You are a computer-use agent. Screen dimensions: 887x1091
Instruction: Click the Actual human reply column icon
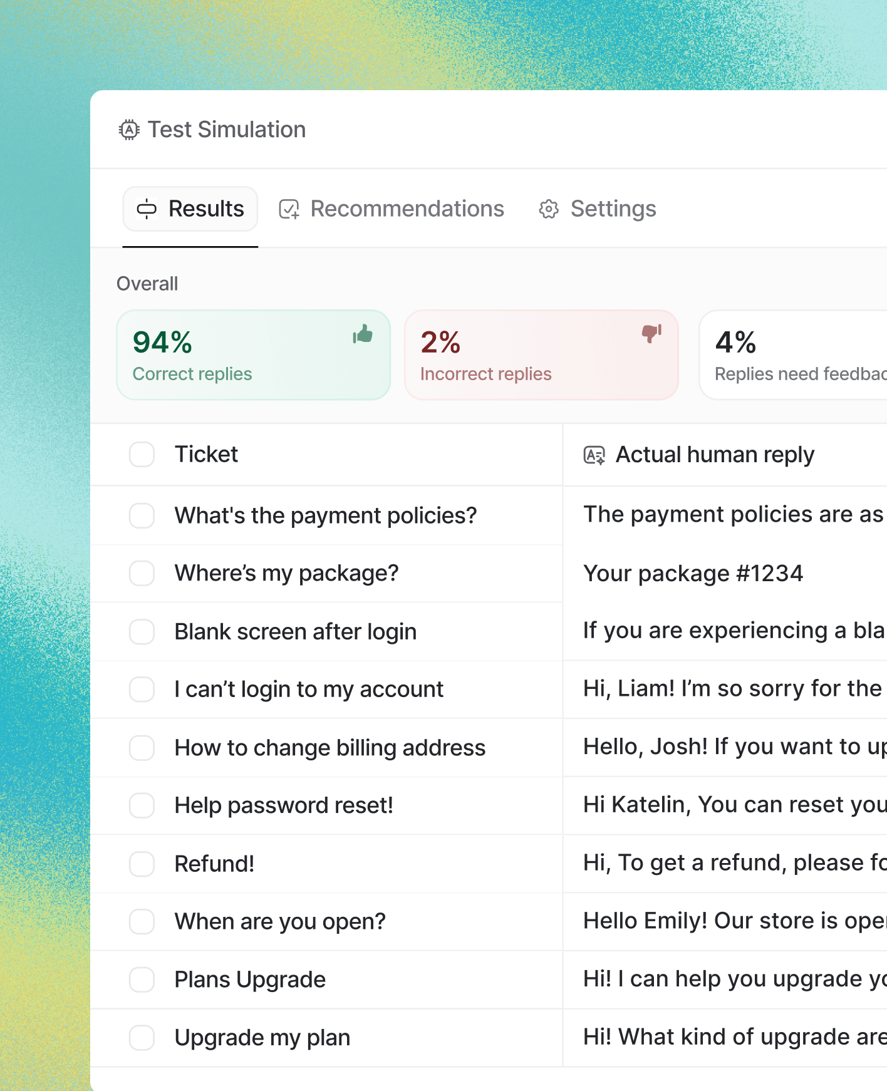point(594,455)
